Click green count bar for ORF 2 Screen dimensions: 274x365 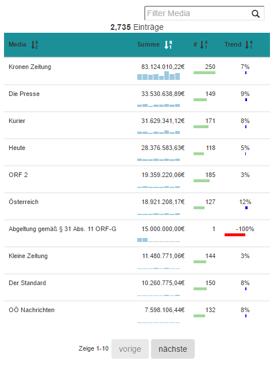pos(202,180)
